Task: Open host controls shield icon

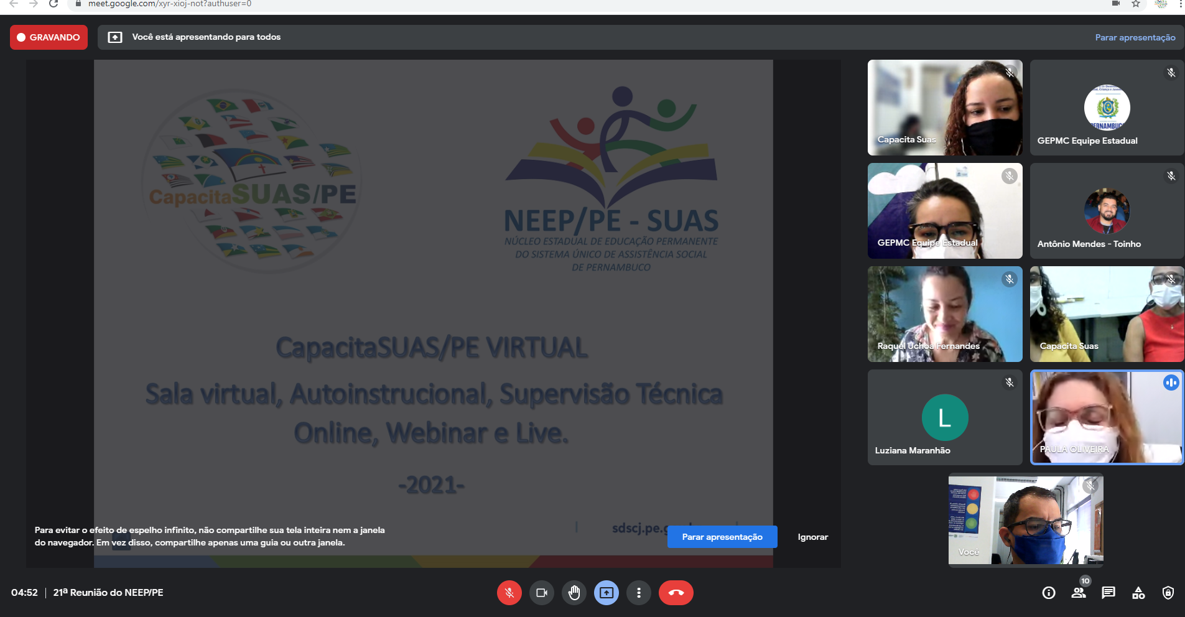Action: 1168,593
